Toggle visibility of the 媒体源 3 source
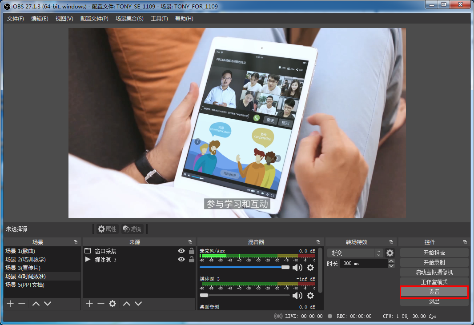 pos(181,259)
